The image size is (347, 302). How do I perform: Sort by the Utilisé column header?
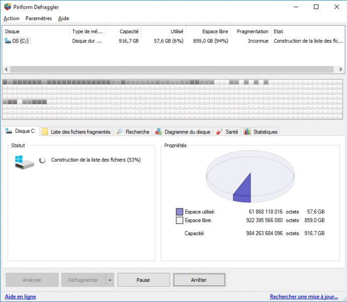[164, 32]
